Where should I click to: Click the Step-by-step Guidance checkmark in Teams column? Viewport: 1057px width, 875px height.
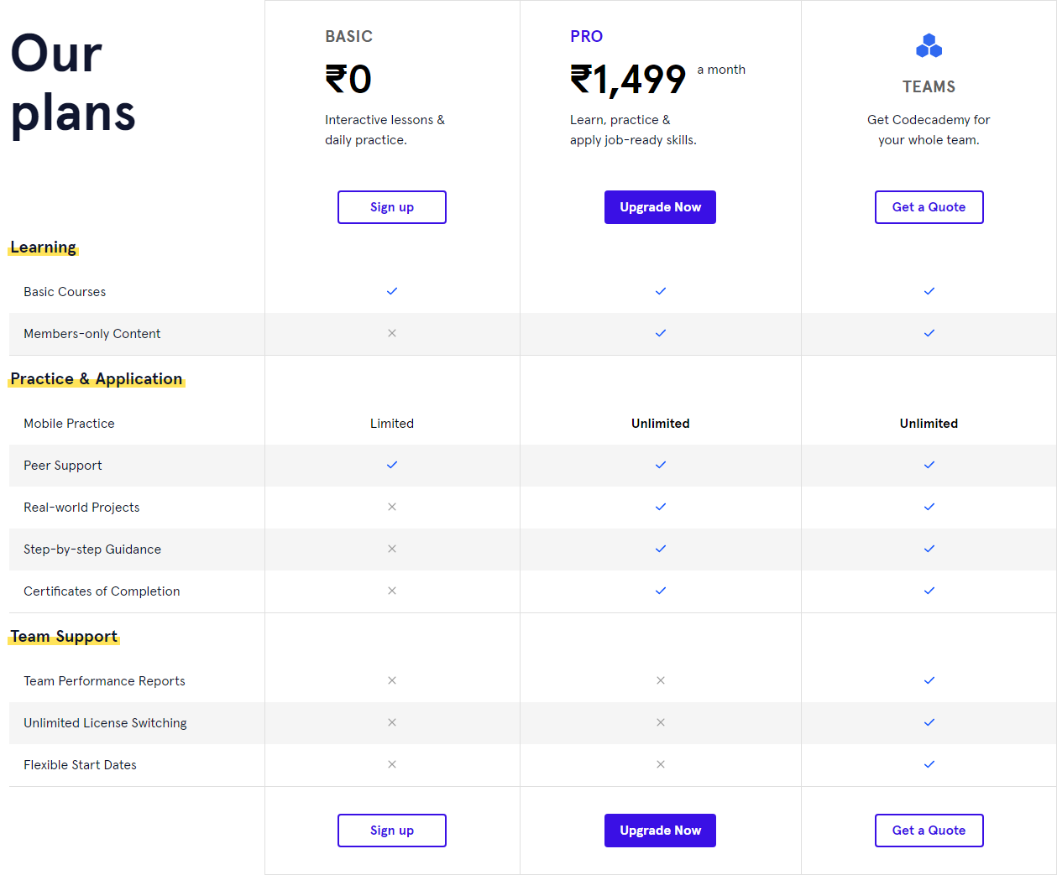pyautogui.click(x=929, y=549)
